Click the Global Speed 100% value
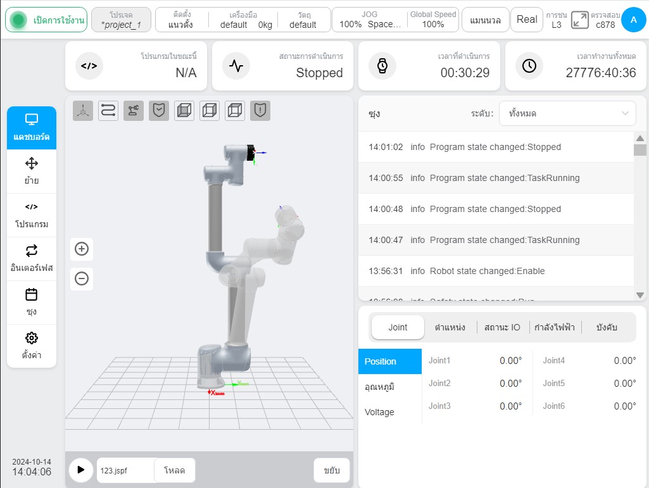649x488 pixels. tap(433, 25)
